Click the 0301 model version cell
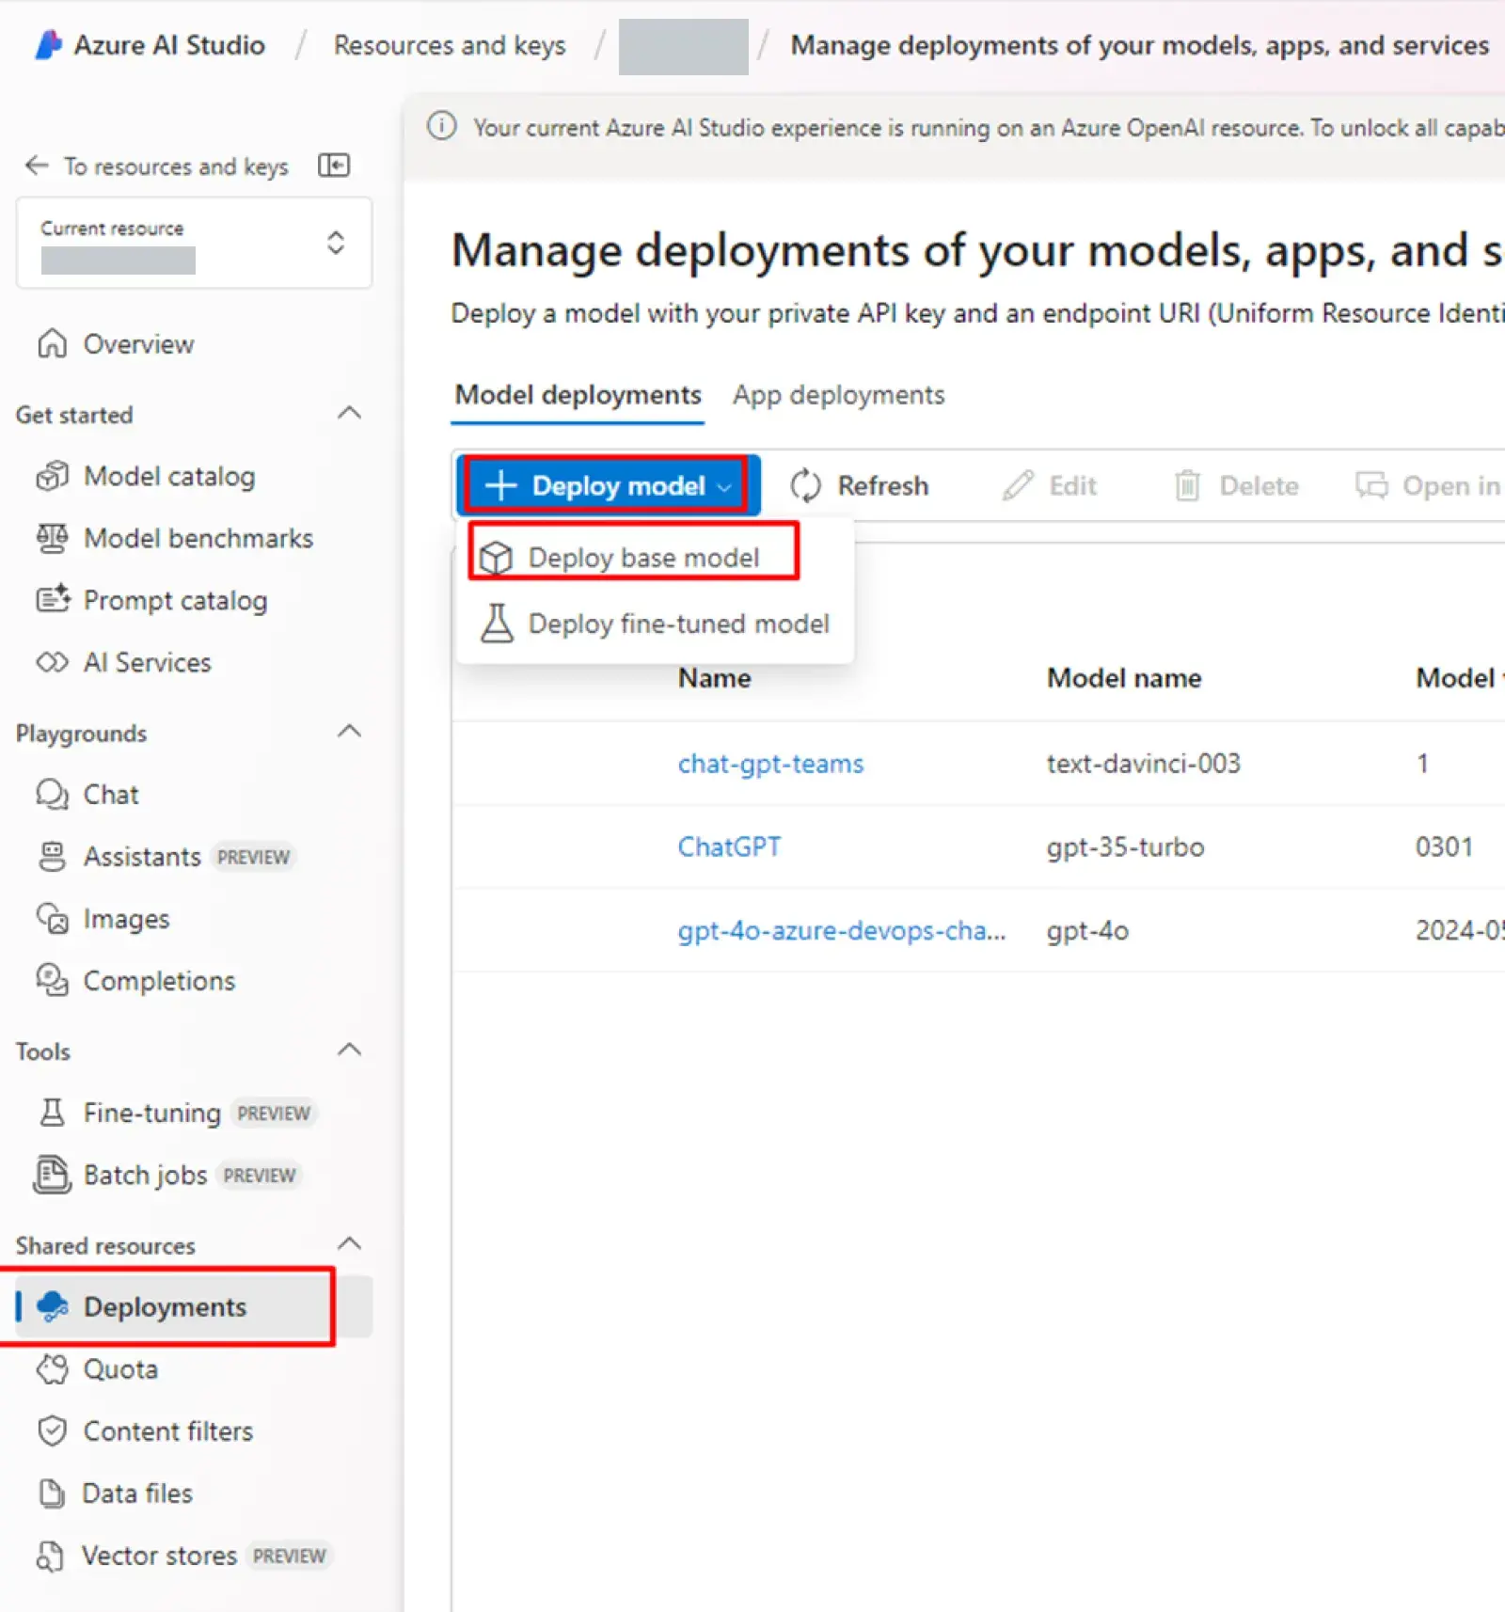Image resolution: width=1505 pixels, height=1612 pixels. point(1444,846)
